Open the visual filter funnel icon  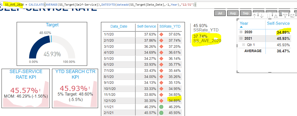(285, 16)
